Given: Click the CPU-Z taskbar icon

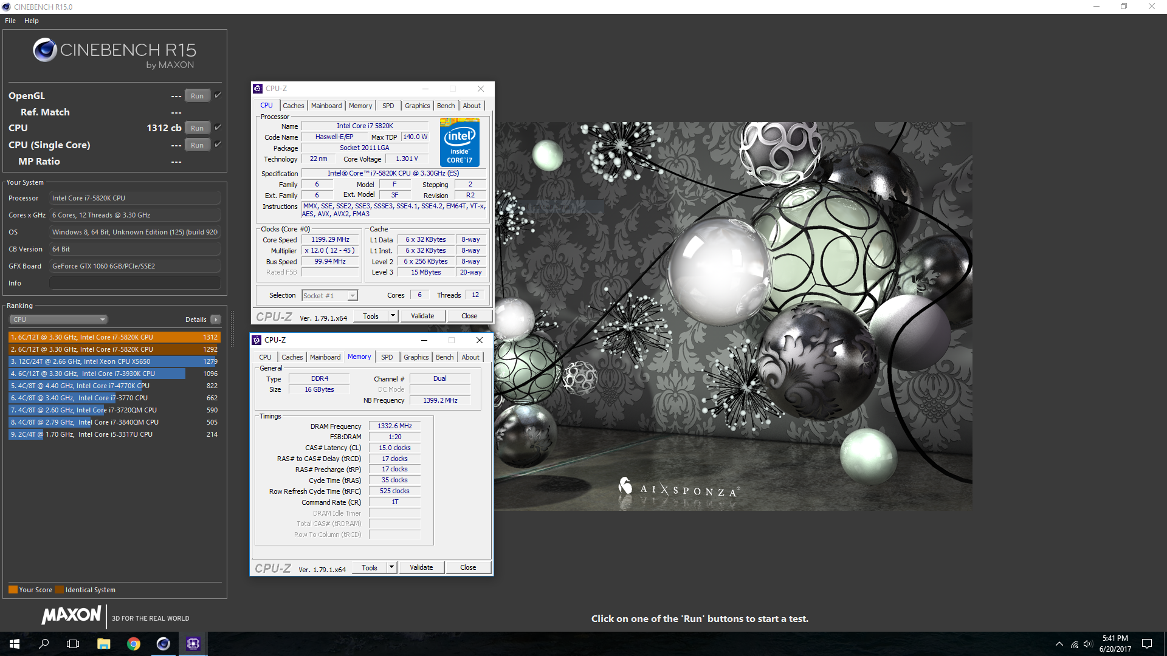Looking at the screenshot, I should pyautogui.click(x=193, y=644).
